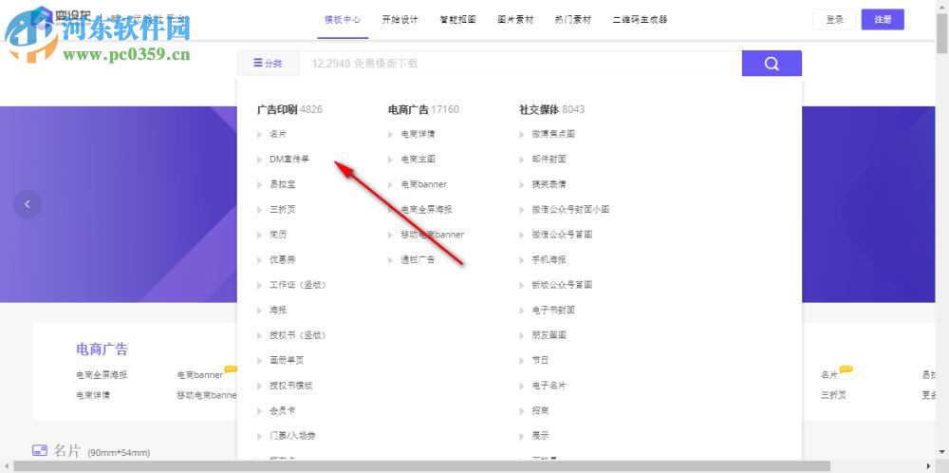The height and width of the screenshot is (473, 949).
Task: Select the 展示 category
Action: coord(540,435)
